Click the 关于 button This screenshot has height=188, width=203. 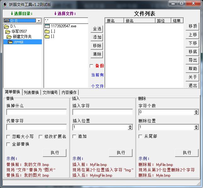(192, 77)
